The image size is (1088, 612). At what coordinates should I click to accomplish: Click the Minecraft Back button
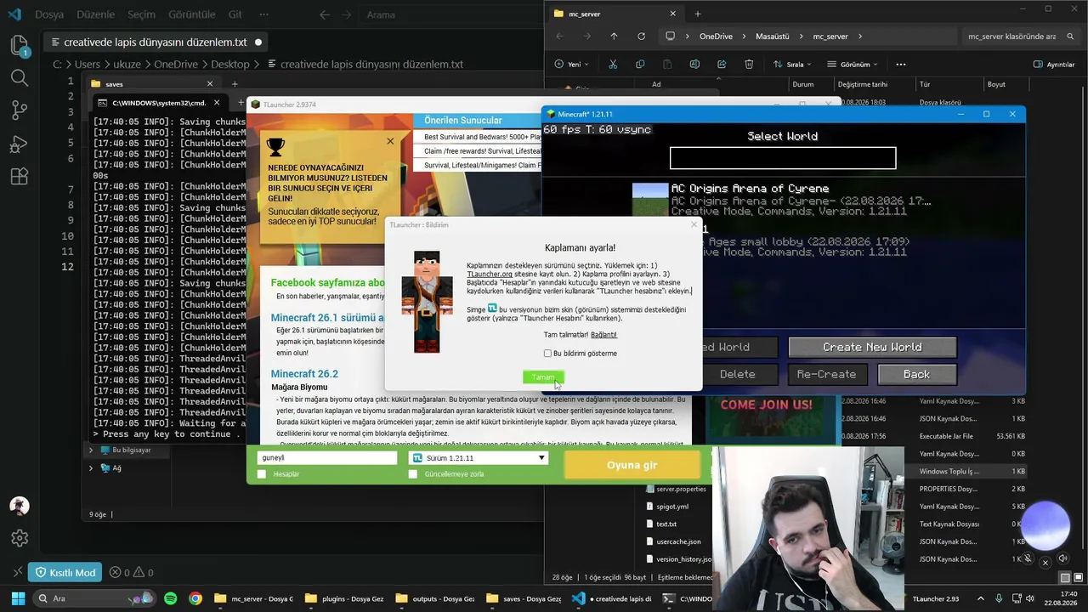click(916, 374)
